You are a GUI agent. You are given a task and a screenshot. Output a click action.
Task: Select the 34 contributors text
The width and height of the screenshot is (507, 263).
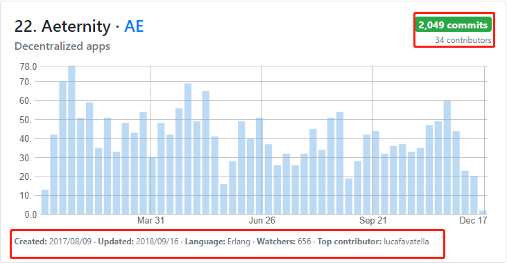[x=463, y=40]
